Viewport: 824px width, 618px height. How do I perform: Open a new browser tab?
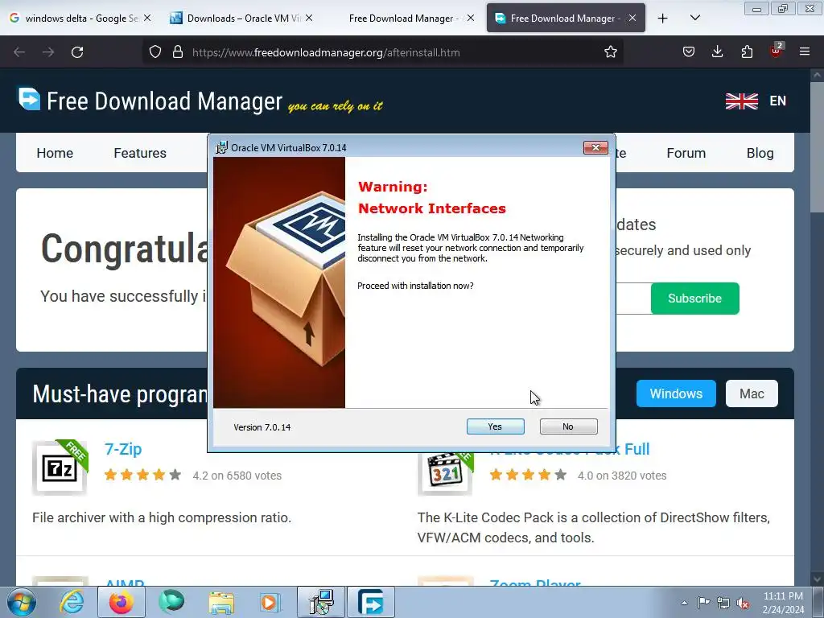point(663,19)
